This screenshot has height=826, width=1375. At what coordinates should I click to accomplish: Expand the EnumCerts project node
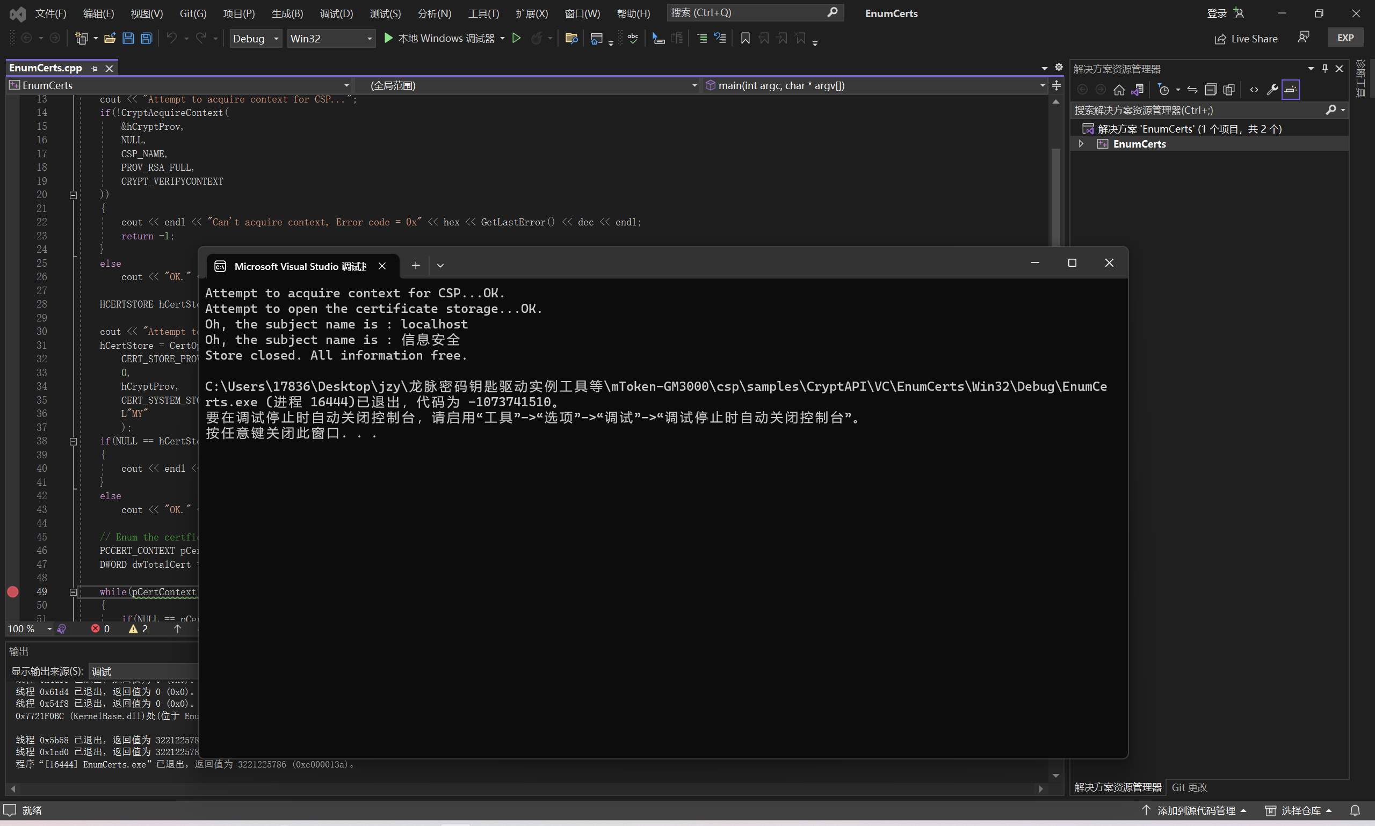click(1081, 144)
